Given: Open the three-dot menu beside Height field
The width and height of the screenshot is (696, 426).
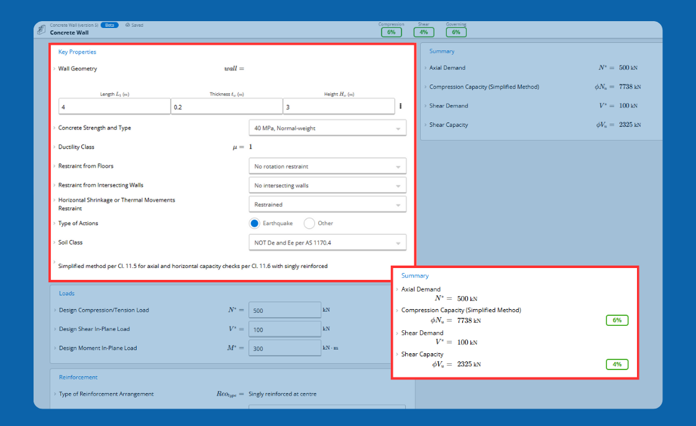Looking at the screenshot, I should (x=400, y=106).
